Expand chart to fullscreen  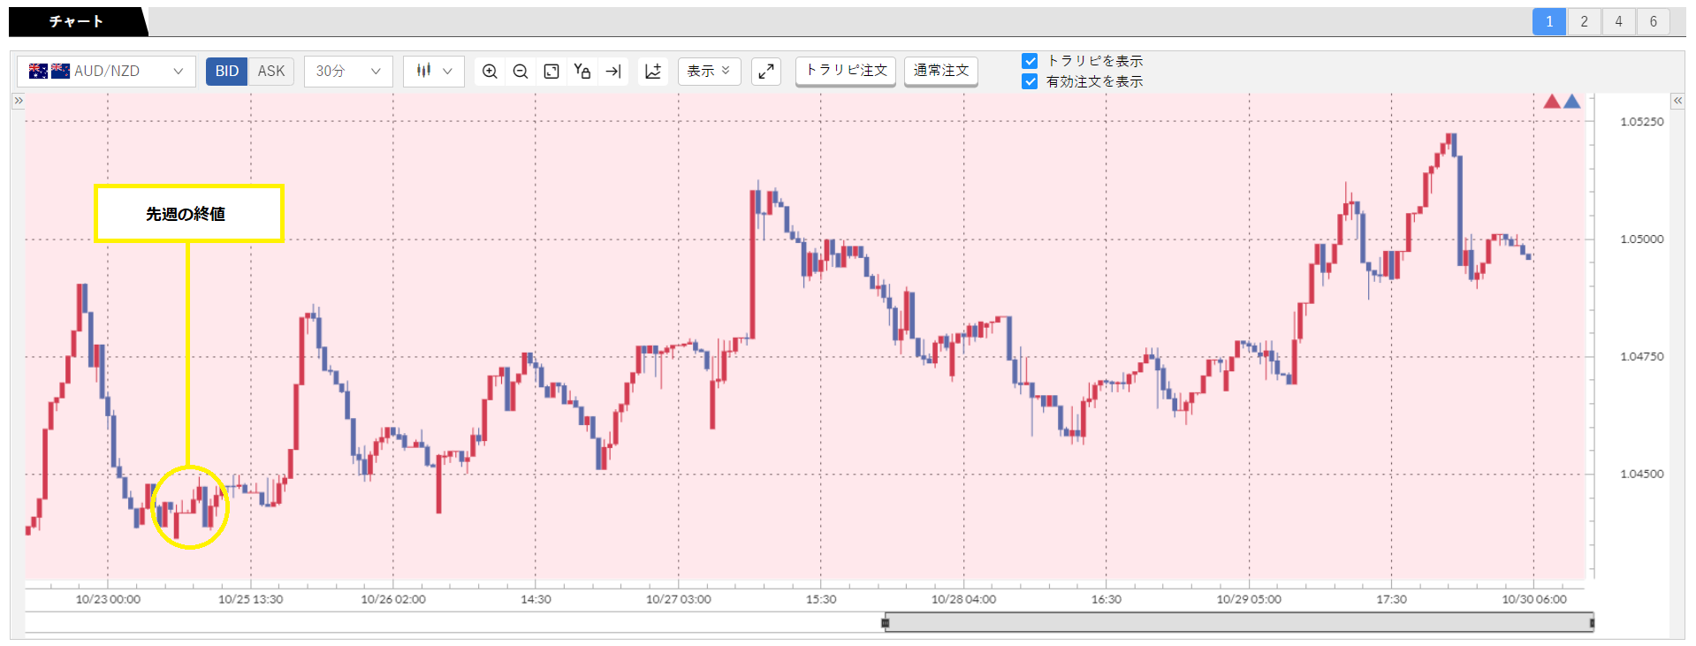[x=766, y=72]
